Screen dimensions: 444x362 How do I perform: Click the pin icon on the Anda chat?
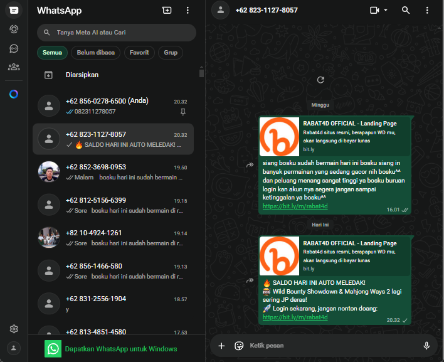(x=183, y=112)
